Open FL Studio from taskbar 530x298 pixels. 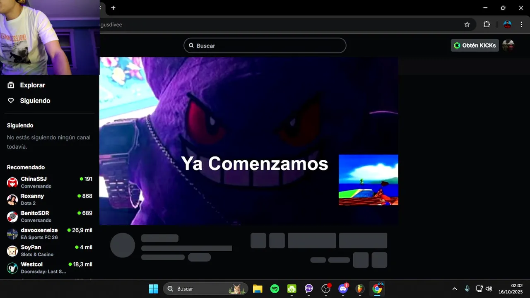(x=360, y=288)
